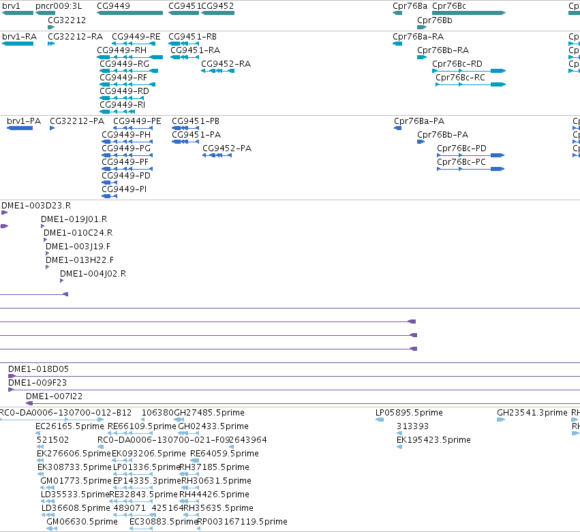Select transcript CG9449-RH
The width and height of the screenshot is (580, 532).
[121, 50]
